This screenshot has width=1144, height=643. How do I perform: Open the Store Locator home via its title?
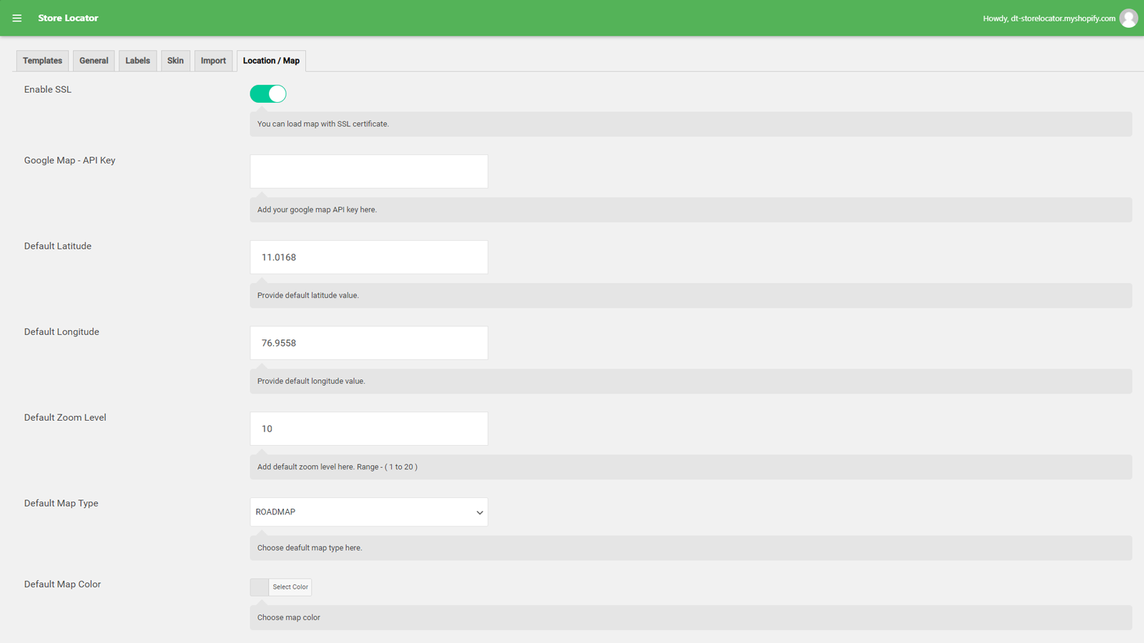pos(68,18)
